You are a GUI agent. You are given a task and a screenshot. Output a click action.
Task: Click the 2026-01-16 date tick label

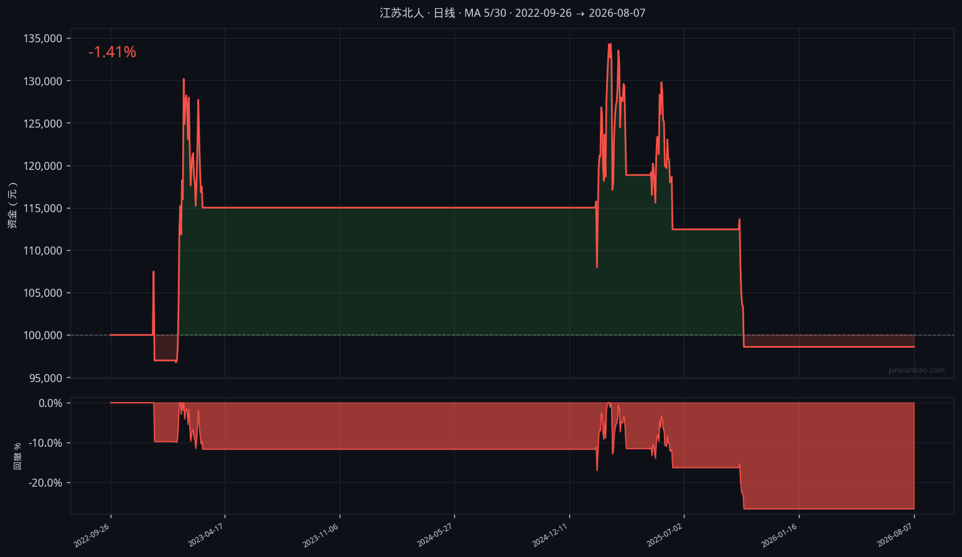tap(780, 535)
